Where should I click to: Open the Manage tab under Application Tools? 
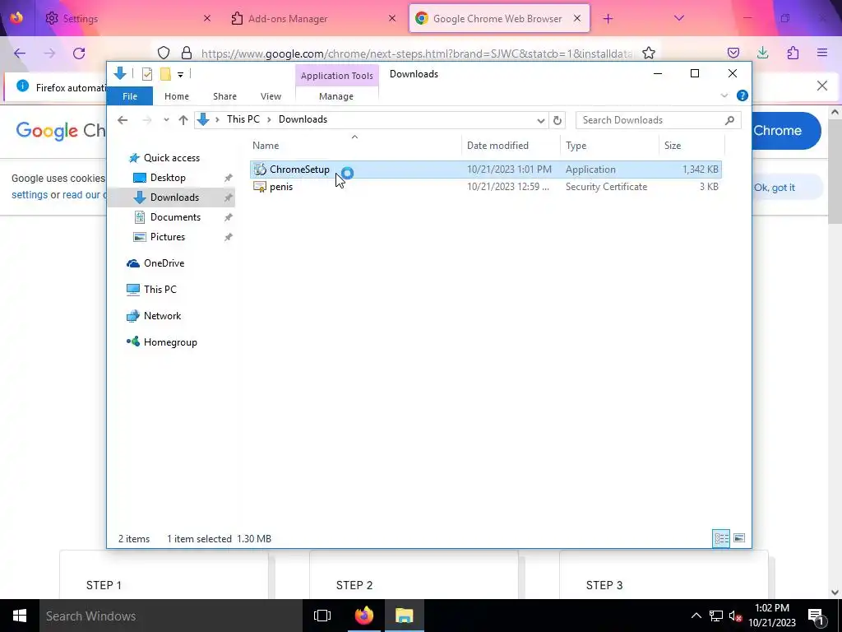pyautogui.click(x=336, y=96)
